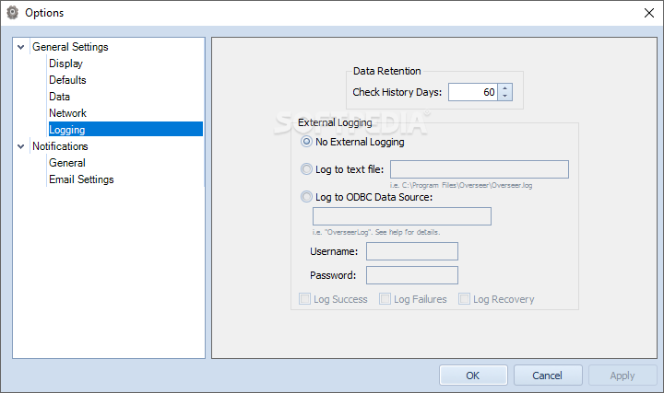
Task: Click the ODBC data source name field
Action: 402,216
